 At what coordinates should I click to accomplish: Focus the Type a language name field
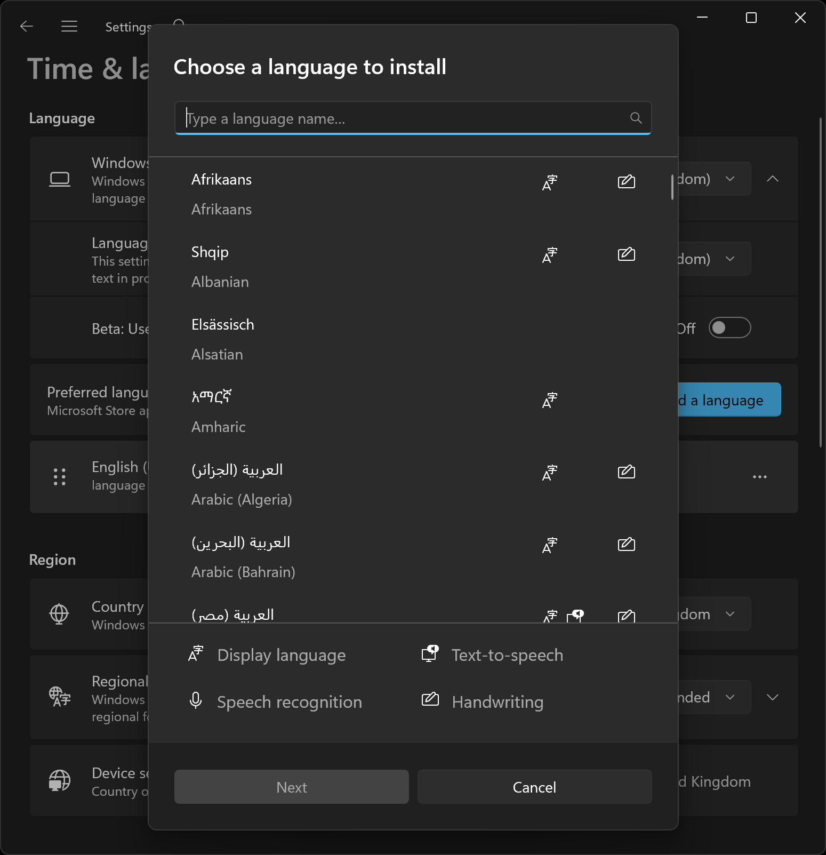(413, 118)
